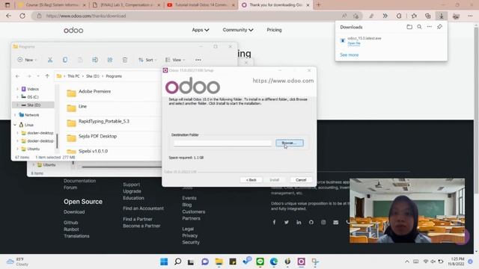Collapse the Linux tree item

pos(15,125)
